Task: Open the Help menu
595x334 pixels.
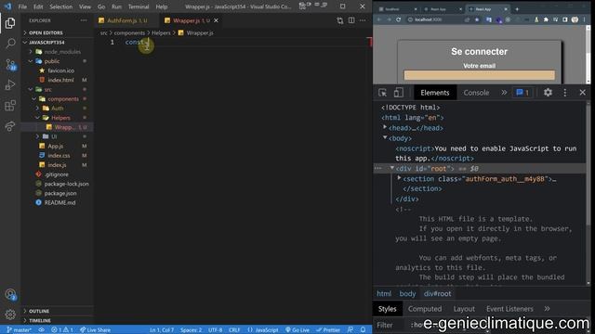Action: point(161,6)
